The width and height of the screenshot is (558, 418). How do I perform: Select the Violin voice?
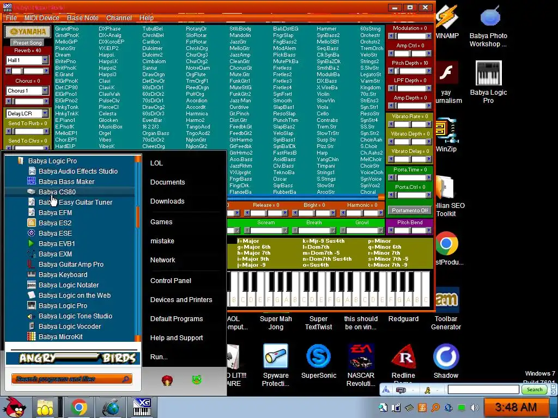click(323, 94)
